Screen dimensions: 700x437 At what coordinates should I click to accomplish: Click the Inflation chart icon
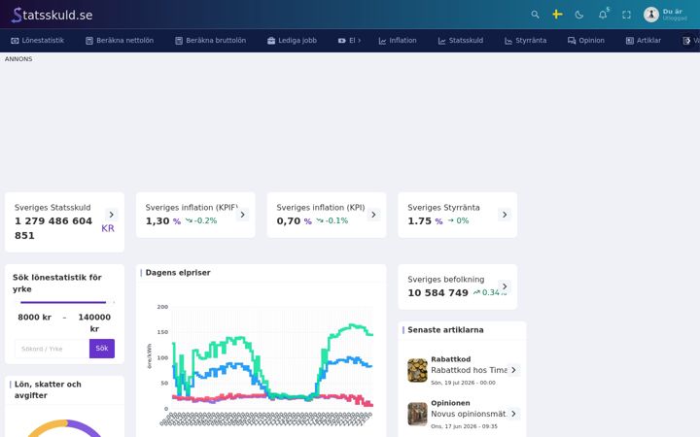click(383, 41)
